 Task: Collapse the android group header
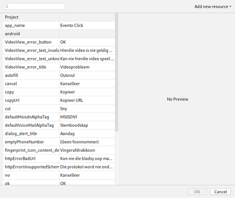pos(59,34)
